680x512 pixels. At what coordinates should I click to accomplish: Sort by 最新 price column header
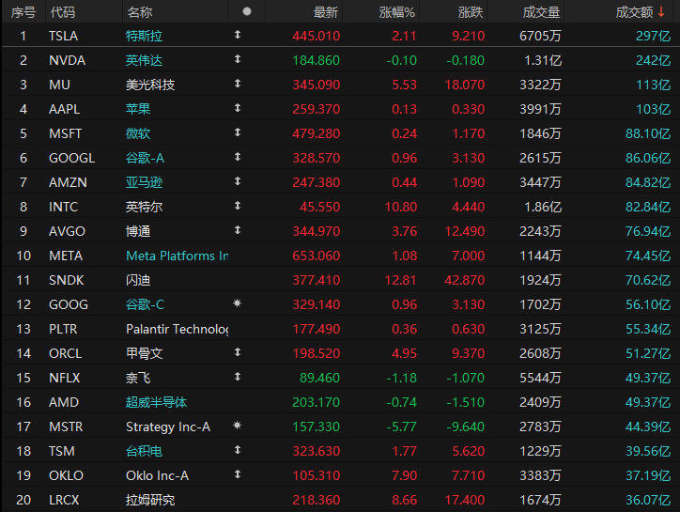pyautogui.click(x=326, y=12)
